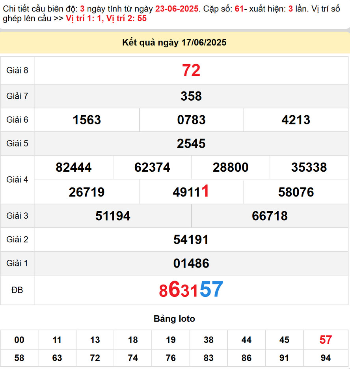Click the Giải 4 number 82444
The image size is (350, 369).
[x=74, y=167]
